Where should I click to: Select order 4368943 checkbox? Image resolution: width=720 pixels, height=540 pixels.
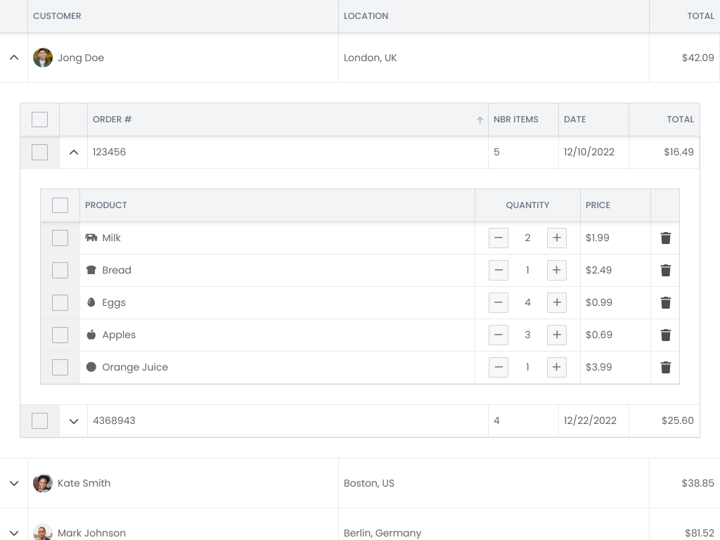[x=39, y=420]
